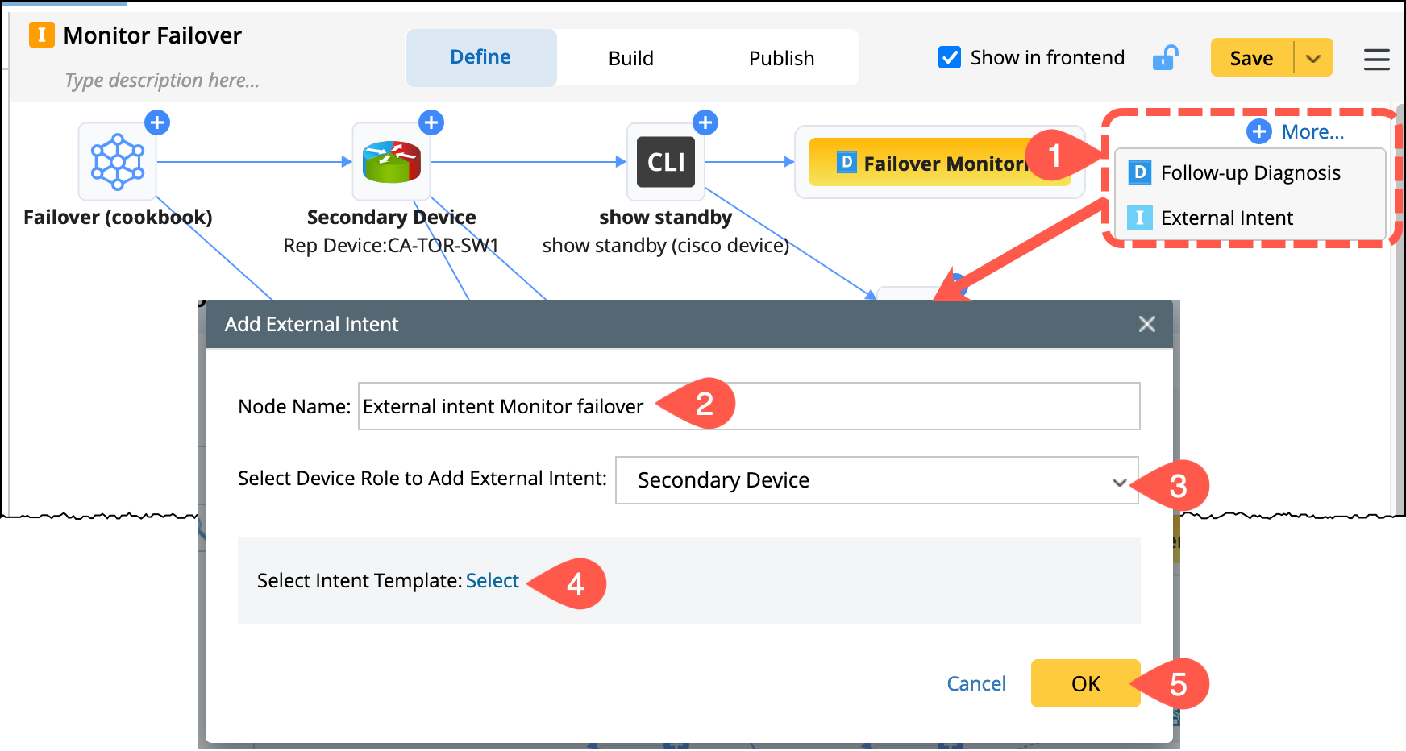The height and width of the screenshot is (751, 1406).
Task: Switch to the Build tab
Action: [630, 58]
